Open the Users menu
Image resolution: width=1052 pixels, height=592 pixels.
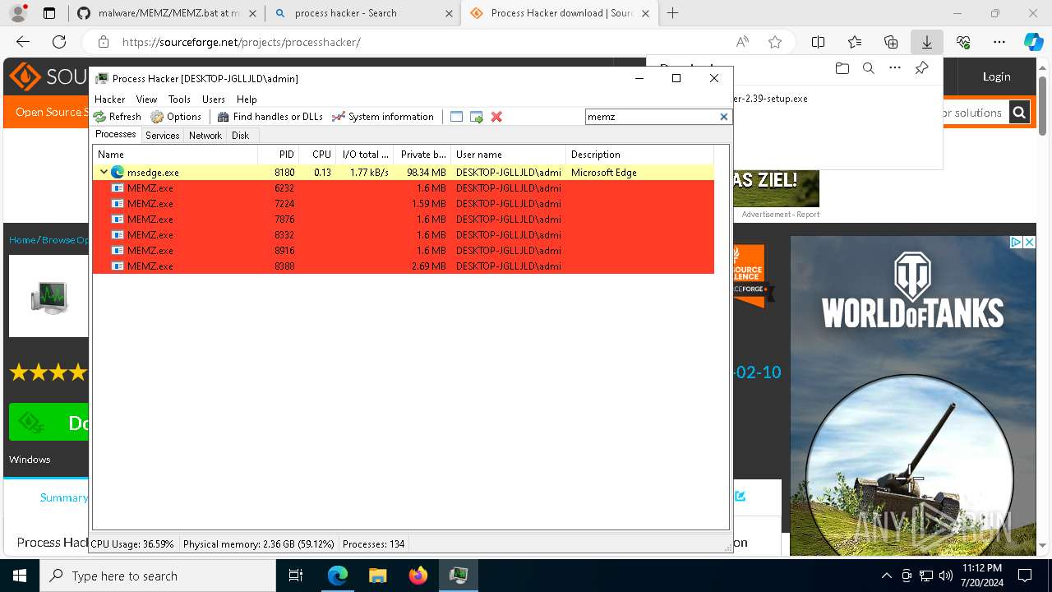pyautogui.click(x=214, y=99)
